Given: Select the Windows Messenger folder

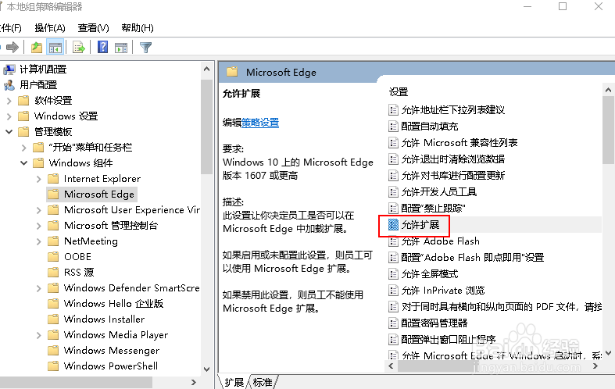Looking at the screenshot, I should click(x=112, y=350).
